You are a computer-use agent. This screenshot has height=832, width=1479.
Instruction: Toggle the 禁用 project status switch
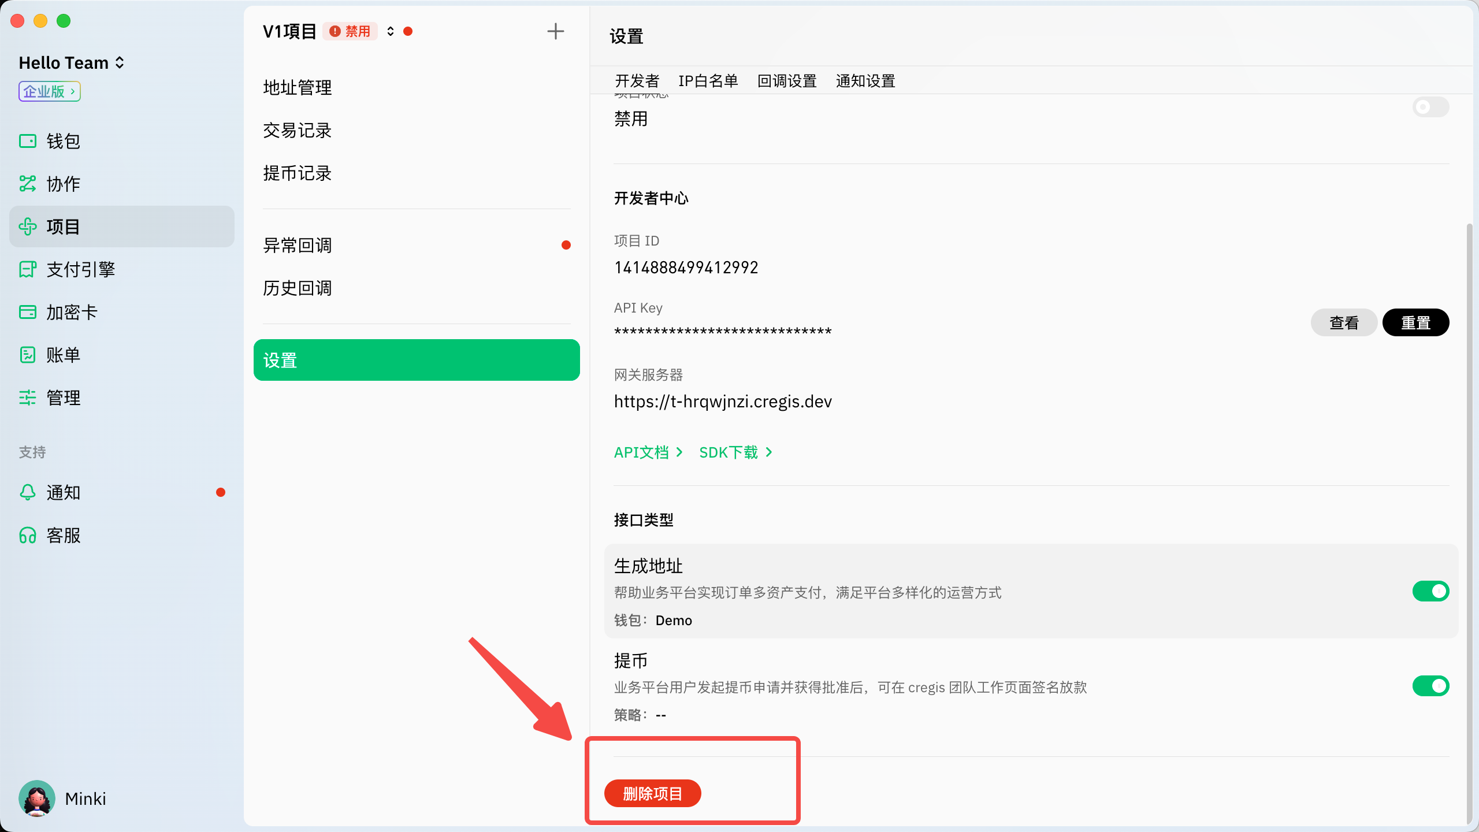[1430, 107]
